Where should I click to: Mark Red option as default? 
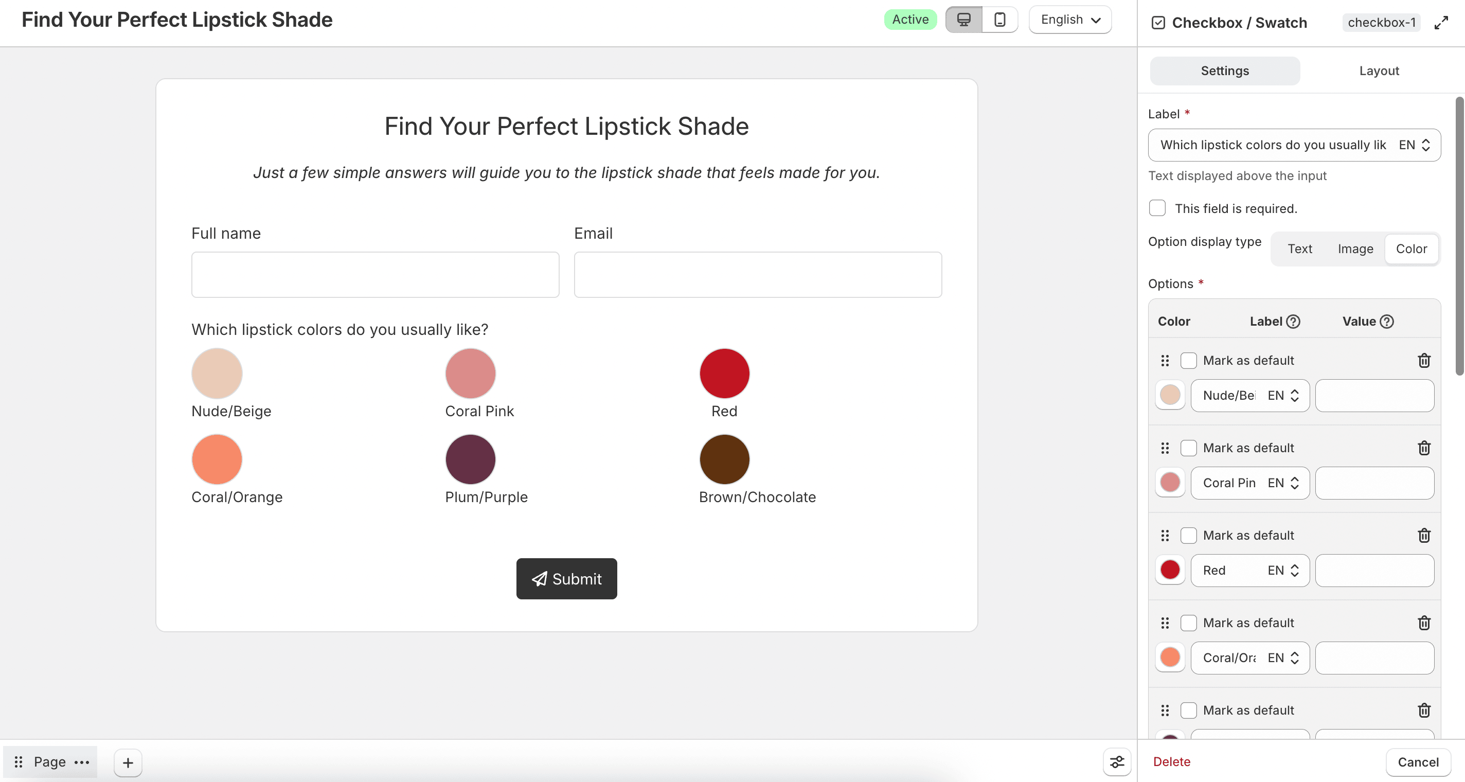click(x=1188, y=536)
